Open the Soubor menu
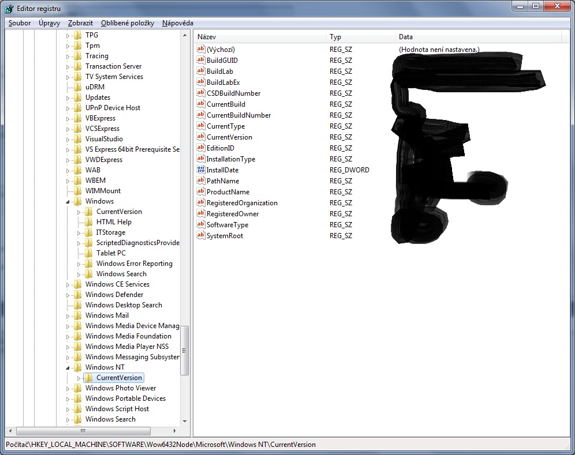This screenshot has height=455, width=575. pyautogui.click(x=20, y=23)
